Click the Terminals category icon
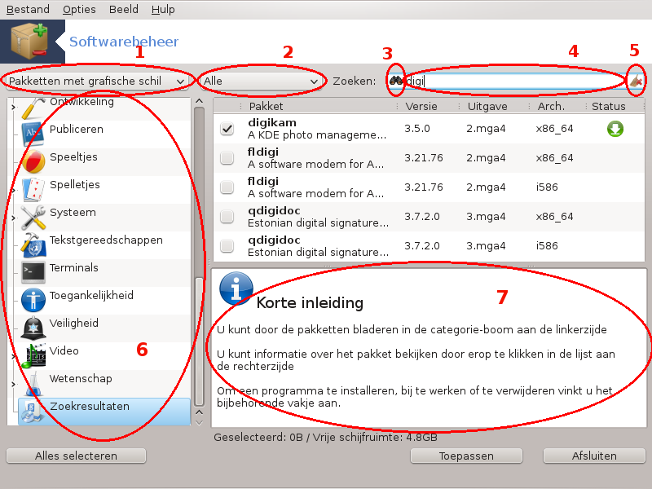Image resolution: width=652 pixels, height=489 pixels. coord(33,271)
